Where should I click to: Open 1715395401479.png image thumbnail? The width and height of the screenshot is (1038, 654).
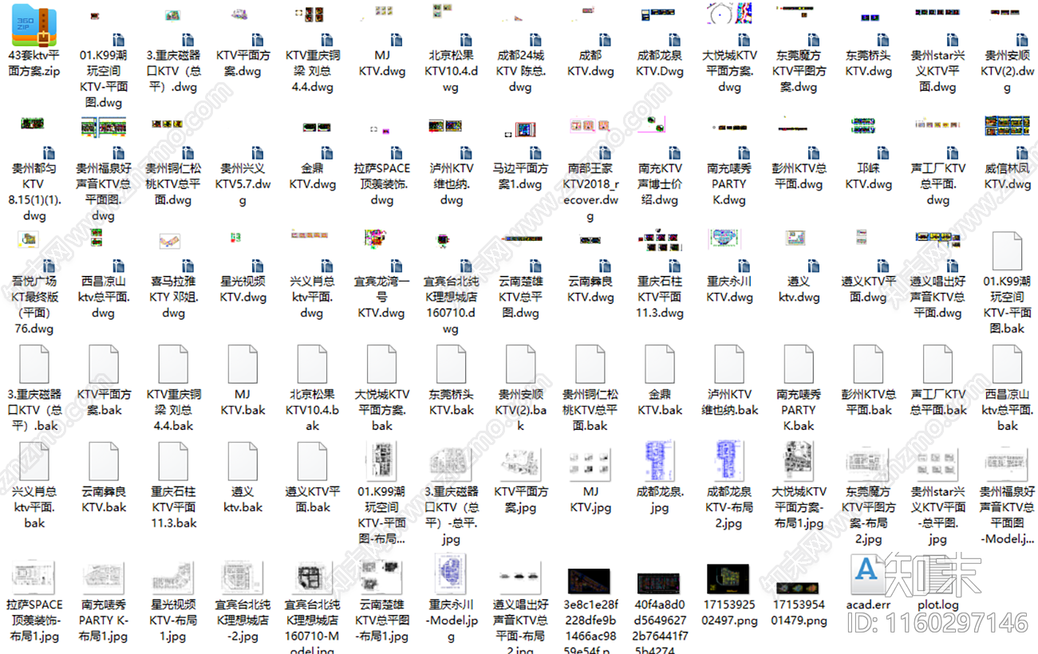tap(799, 587)
